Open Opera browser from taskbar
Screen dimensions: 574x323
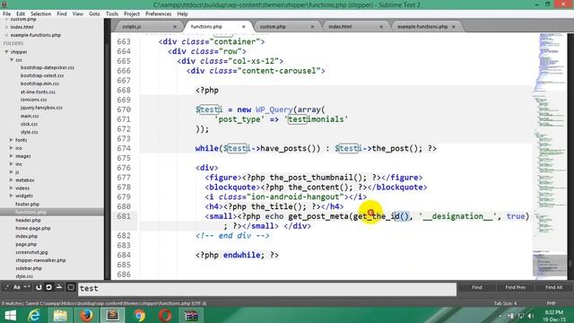click(x=165, y=315)
